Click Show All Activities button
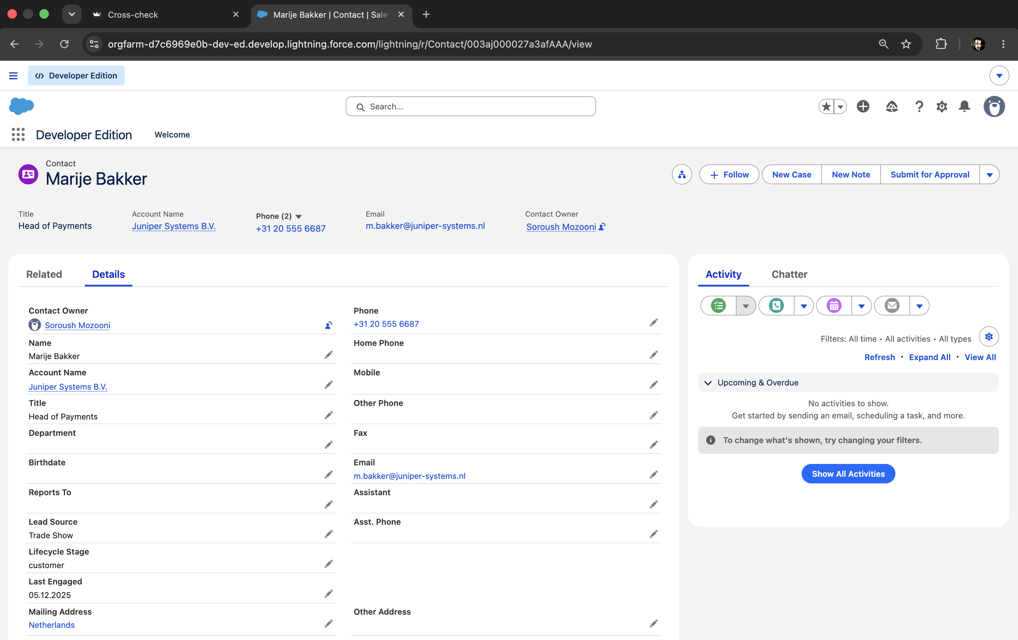The width and height of the screenshot is (1018, 640). click(848, 474)
